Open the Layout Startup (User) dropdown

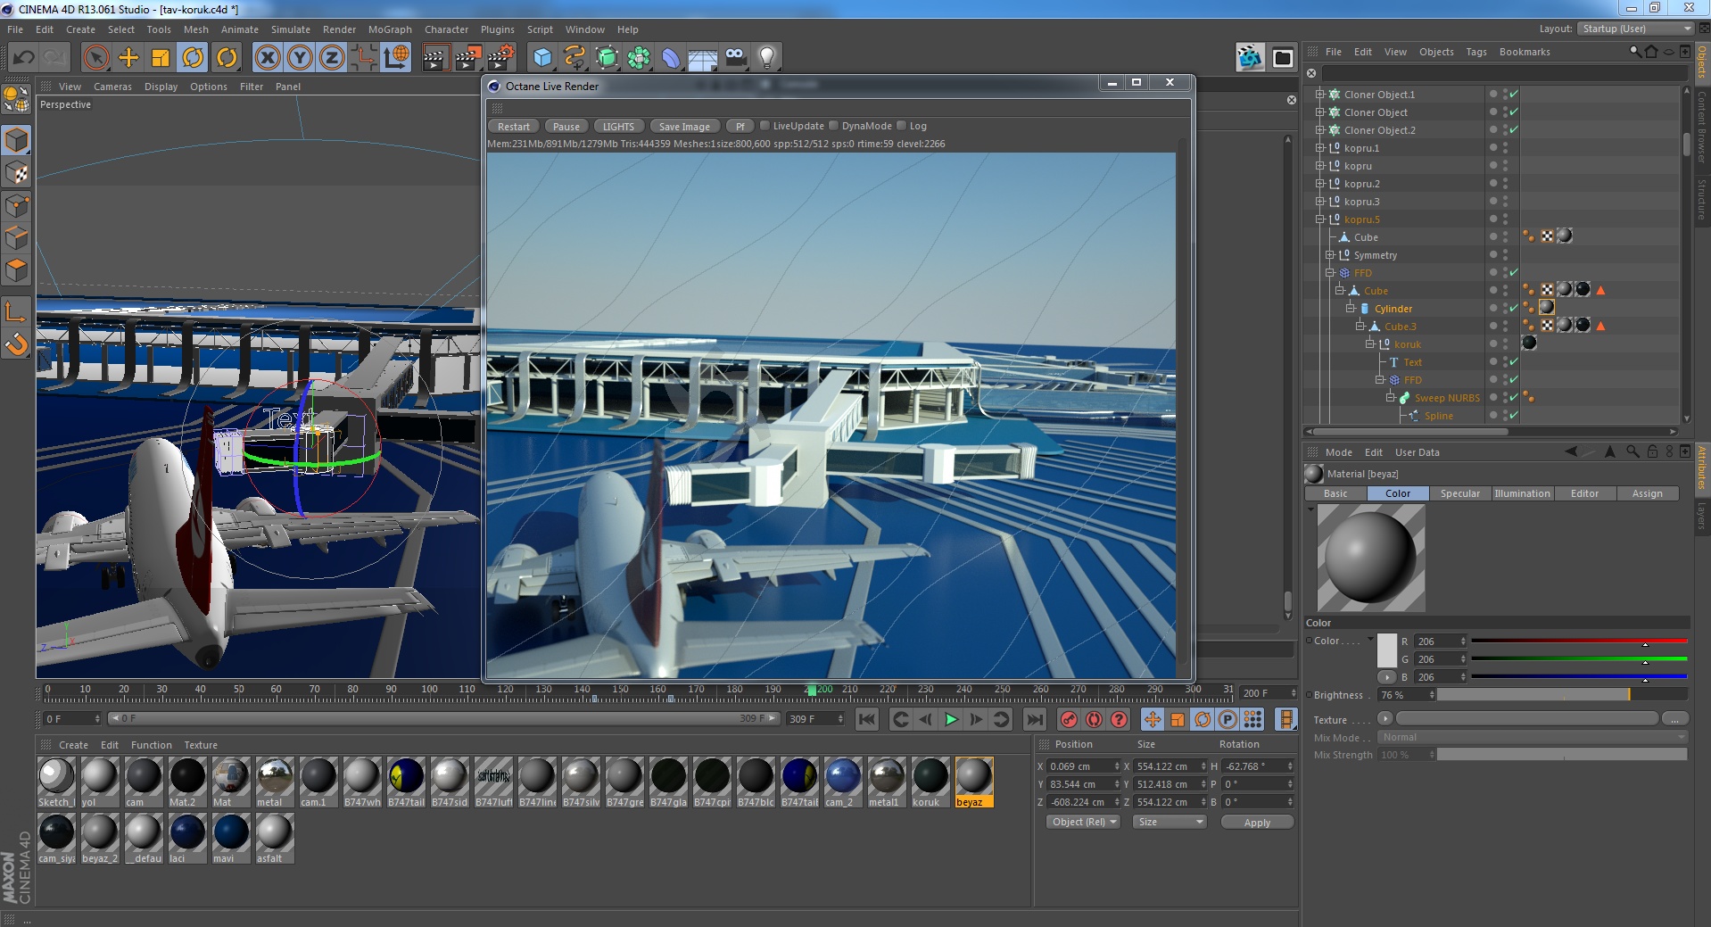point(1635,29)
